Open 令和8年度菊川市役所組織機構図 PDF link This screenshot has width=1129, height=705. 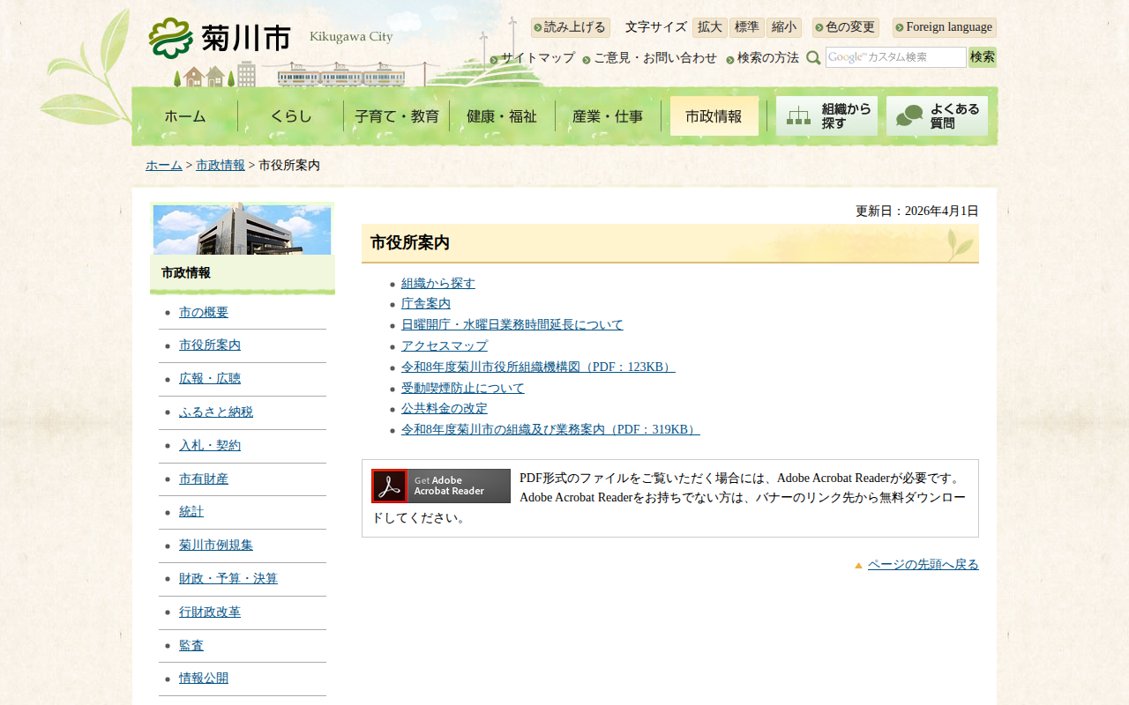538,367
